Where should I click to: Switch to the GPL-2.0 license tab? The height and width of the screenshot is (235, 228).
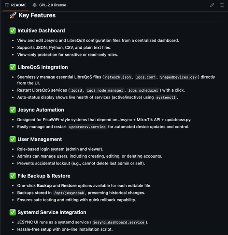point(49,5)
